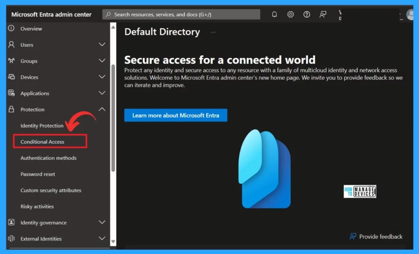Screen dimensions: 419x254
Task: Select Identity governance label in sidebar
Action: pyautogui.click(x=43, y=223)
